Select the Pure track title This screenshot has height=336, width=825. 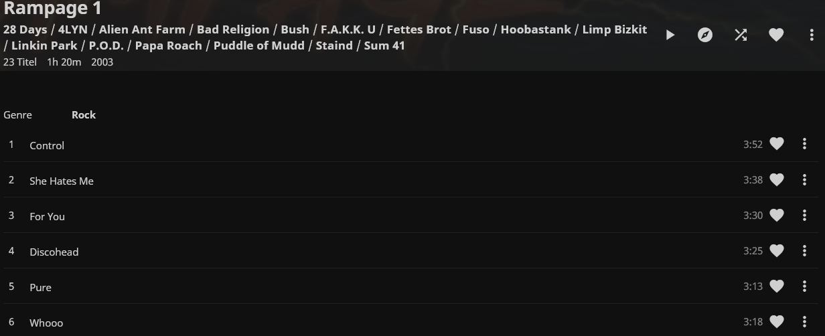point(40,287)
